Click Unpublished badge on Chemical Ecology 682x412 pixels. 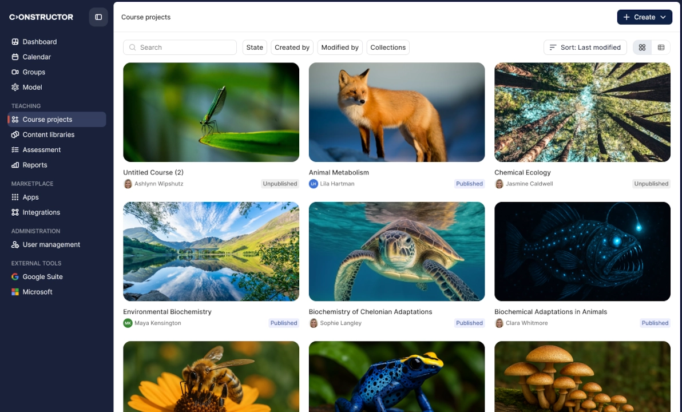(651, 184)
